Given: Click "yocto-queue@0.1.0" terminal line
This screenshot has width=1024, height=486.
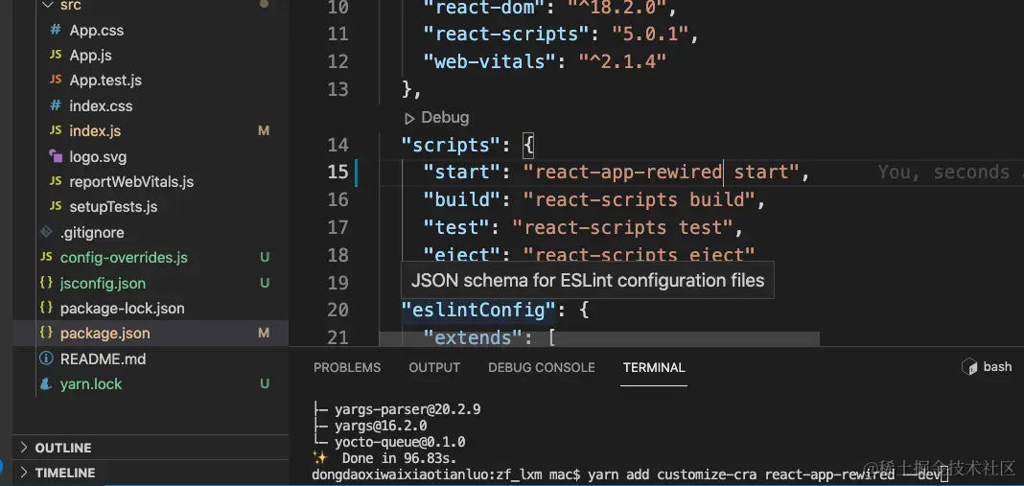Looking at the screenshot, I should [x=400, y=442].
